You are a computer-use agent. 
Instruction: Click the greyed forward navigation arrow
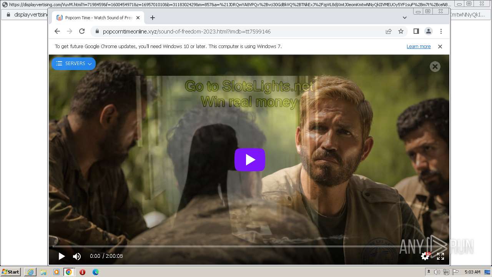pyautogui.click(x=70, y=32)
